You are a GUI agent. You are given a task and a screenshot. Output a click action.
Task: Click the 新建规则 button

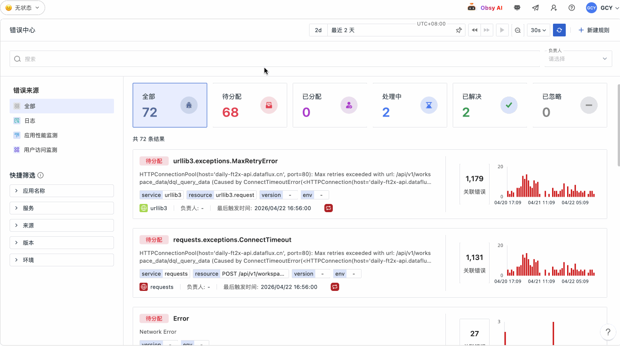point(594,30)
